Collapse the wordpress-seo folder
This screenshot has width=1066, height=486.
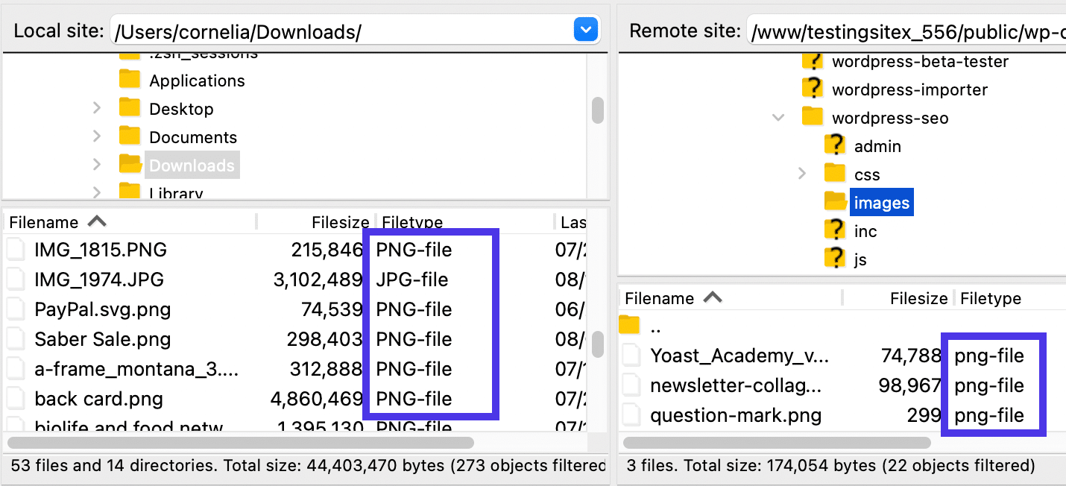tap(778, 117)
